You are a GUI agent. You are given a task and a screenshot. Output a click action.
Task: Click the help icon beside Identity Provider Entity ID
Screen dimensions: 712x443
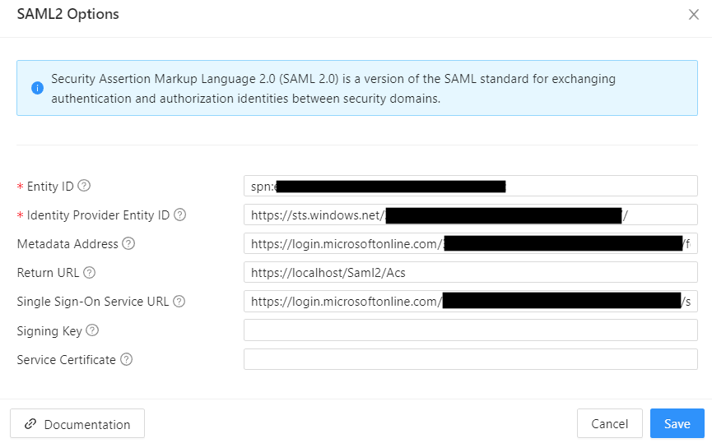[x=179, y=215]
